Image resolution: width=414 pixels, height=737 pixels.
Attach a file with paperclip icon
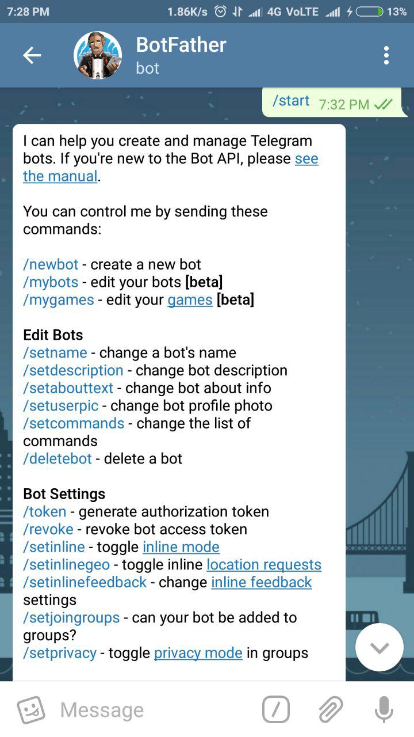click(331, 709)
